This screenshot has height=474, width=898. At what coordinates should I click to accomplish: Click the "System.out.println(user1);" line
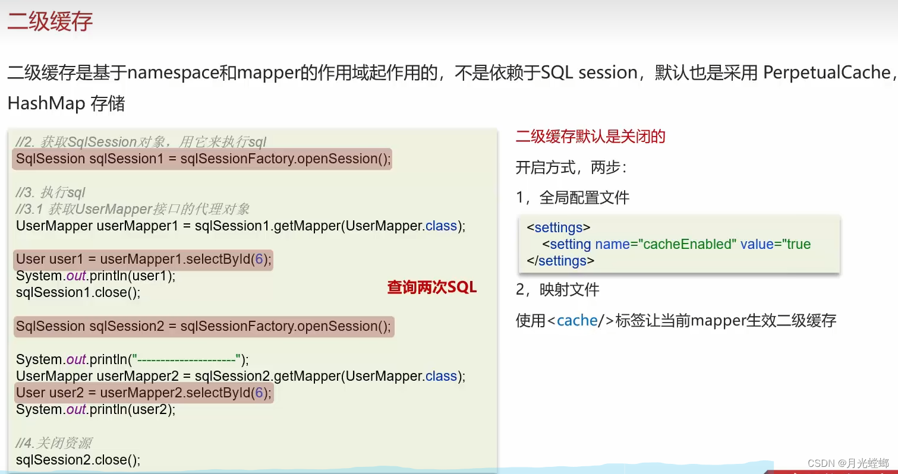pyautogui.click(x=96, y=276)
